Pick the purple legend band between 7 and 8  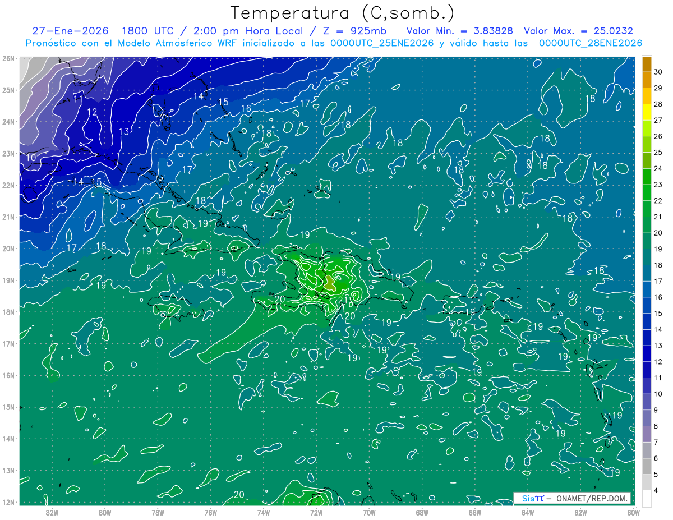click(x=647, y=434)
